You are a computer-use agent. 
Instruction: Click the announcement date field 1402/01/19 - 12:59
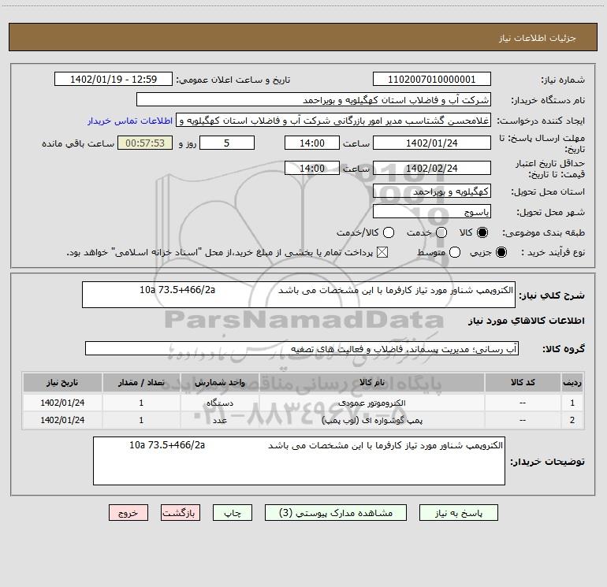point(114,80)
